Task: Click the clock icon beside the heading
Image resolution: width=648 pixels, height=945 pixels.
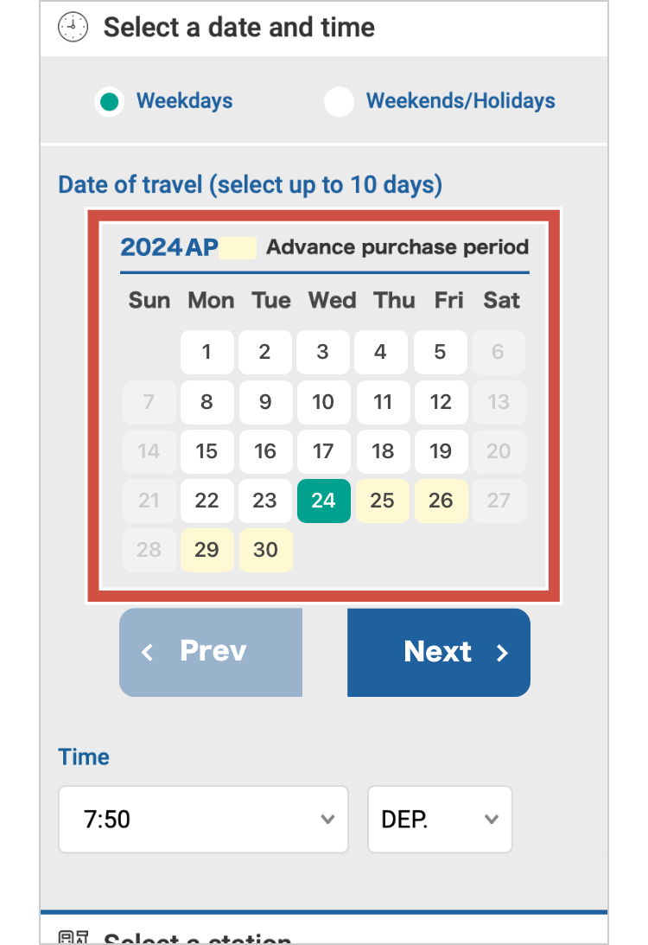Action: [x=73, y=27]
